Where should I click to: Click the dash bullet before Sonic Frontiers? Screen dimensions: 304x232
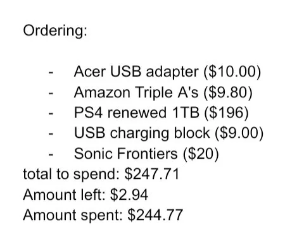(51, 155)
